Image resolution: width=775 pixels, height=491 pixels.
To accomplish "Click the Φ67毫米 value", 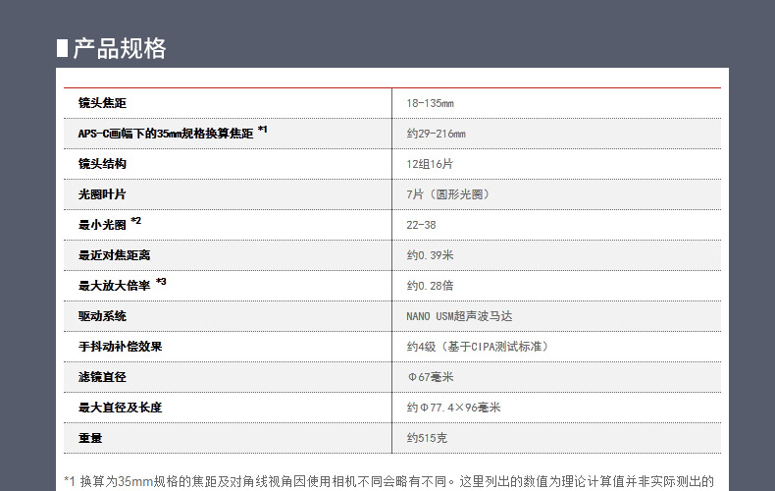I will coord(431,377).
